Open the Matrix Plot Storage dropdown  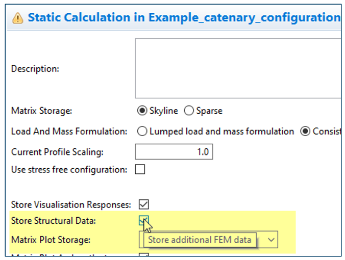tap(204, 240)
